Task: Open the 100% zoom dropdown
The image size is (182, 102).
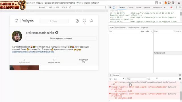Action: click(64, 7)
